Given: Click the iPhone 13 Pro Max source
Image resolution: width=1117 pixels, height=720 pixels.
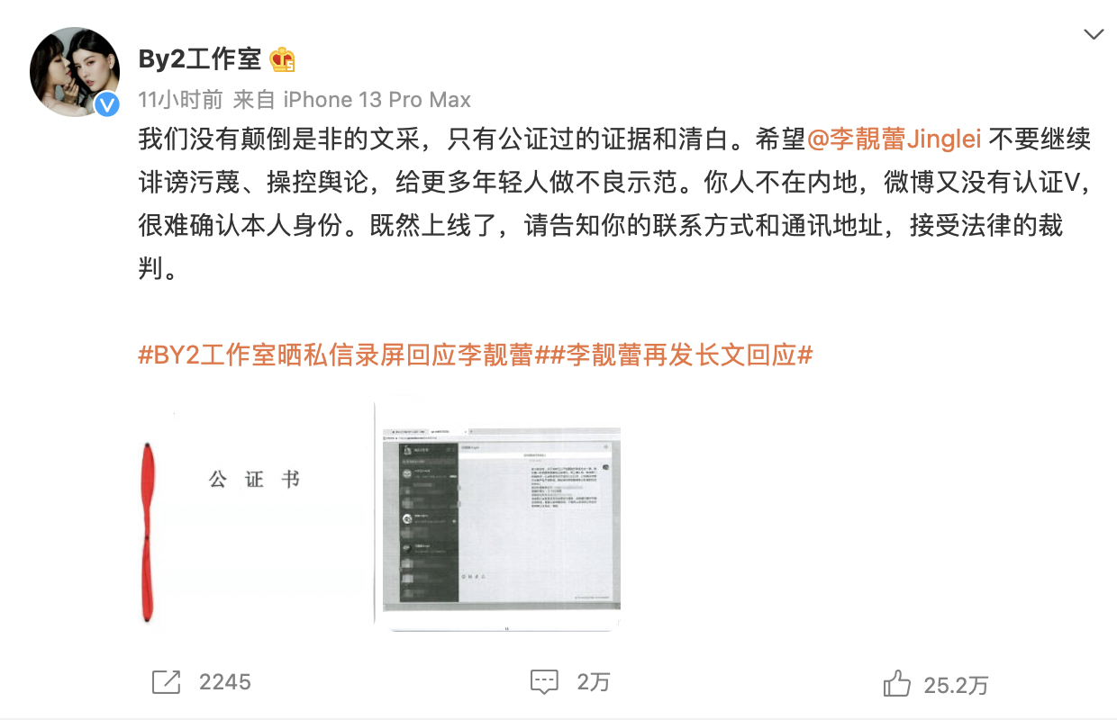Looking at the screenshot, I should [x=377, y=99].
